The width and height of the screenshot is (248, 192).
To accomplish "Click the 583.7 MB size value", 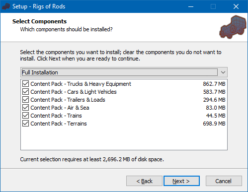I will (x=214, y=92).
